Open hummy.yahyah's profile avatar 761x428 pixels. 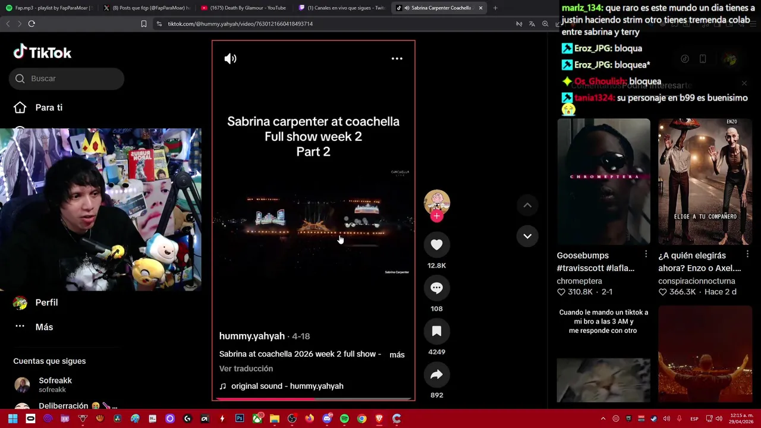click(x=436, y=202)
